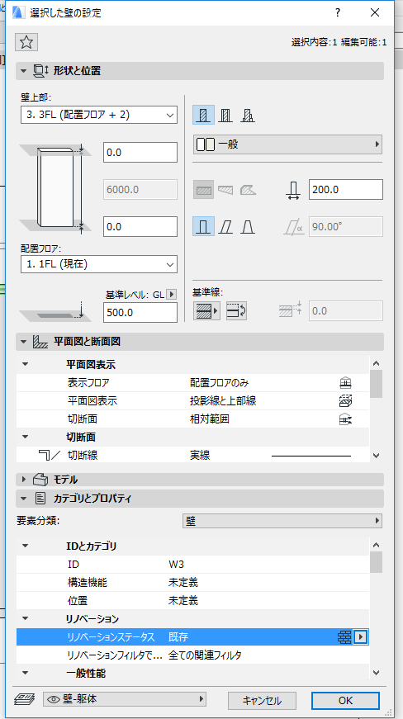Open the 壁上部 3FL dropdown
Screen dimensions: 403x719
(99, 115)
